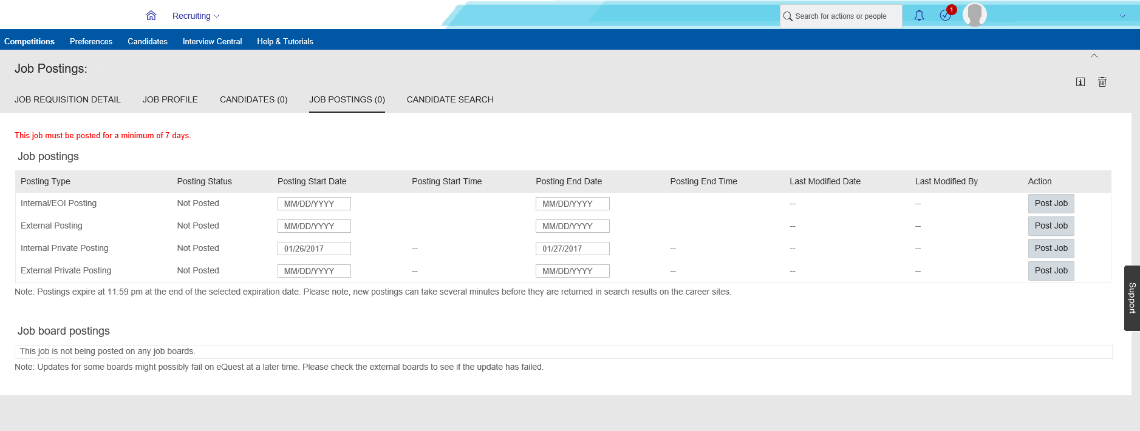Click the postings expire at 11:59 pm note

point(373,292)
